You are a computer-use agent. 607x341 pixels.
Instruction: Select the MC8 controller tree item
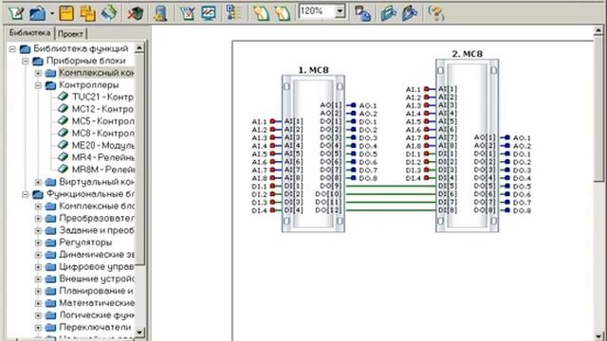click(103, 134)
